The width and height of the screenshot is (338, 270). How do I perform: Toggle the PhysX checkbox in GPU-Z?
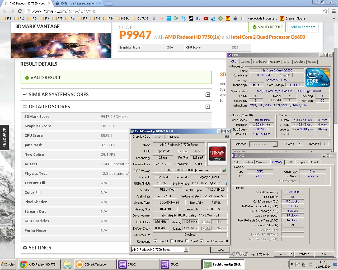pyautogui.click(x=187, y=241)
